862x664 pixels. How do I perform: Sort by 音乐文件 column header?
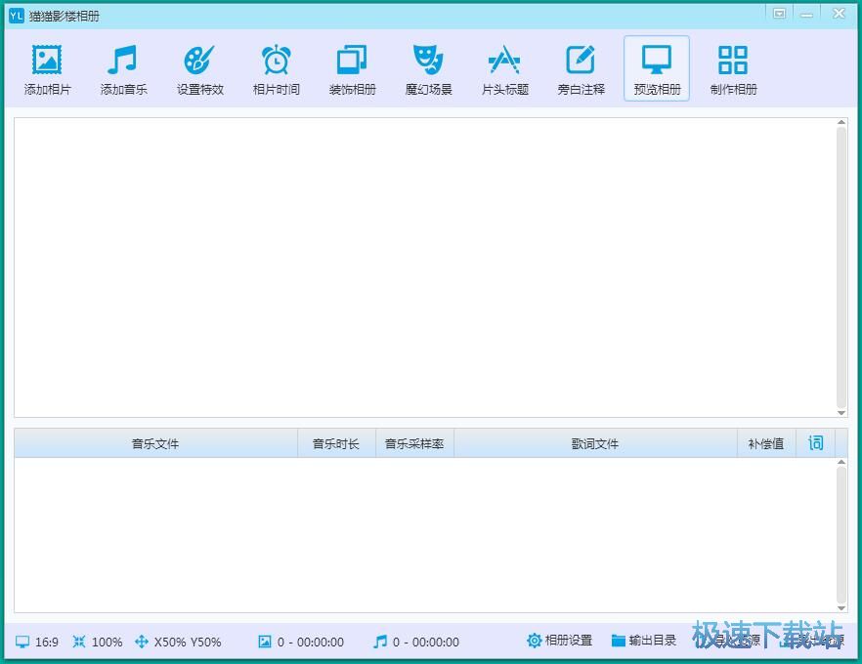click(155, 443)
